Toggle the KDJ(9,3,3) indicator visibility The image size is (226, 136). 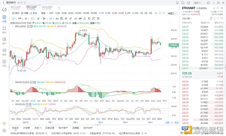[x=27, y=104]
